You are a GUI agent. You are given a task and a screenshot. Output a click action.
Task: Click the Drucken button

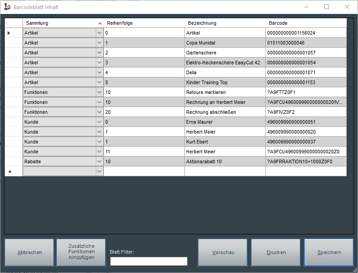[276, 252]
